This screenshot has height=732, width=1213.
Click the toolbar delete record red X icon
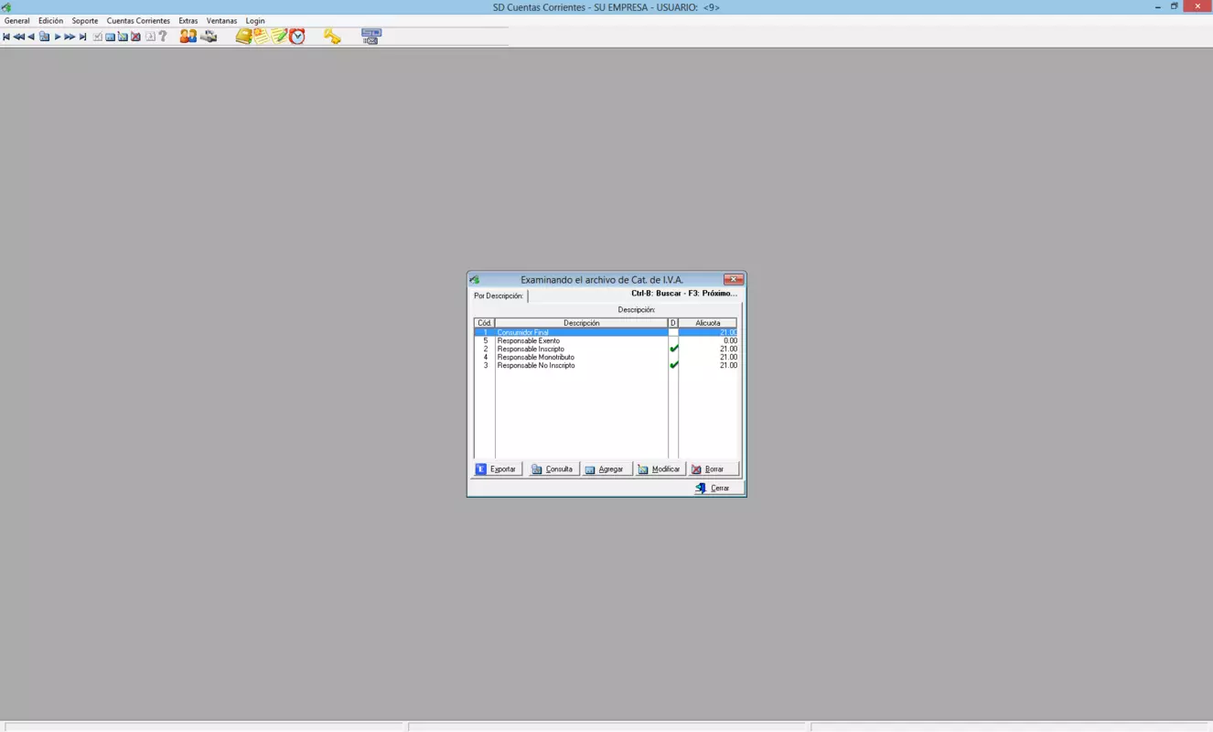135,37
